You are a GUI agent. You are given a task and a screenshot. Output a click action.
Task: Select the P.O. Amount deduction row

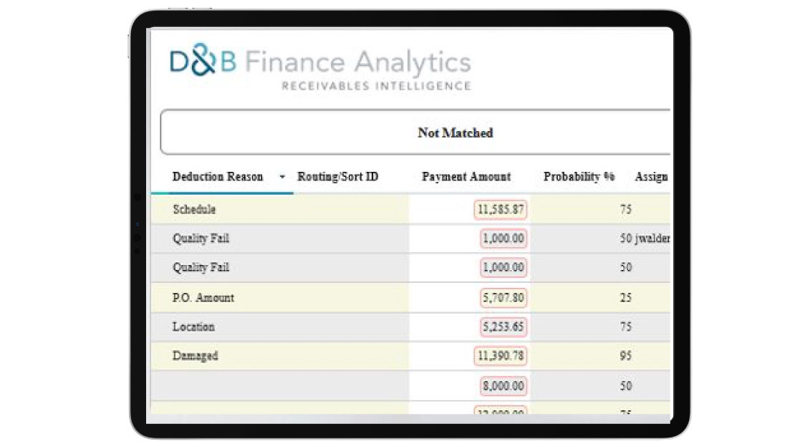tap(203, 297)
